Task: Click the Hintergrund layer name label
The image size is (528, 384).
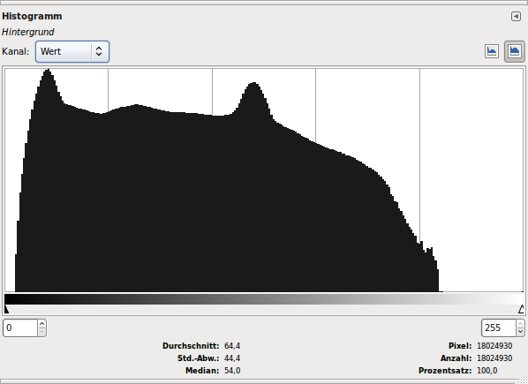Action: (28, 32)
